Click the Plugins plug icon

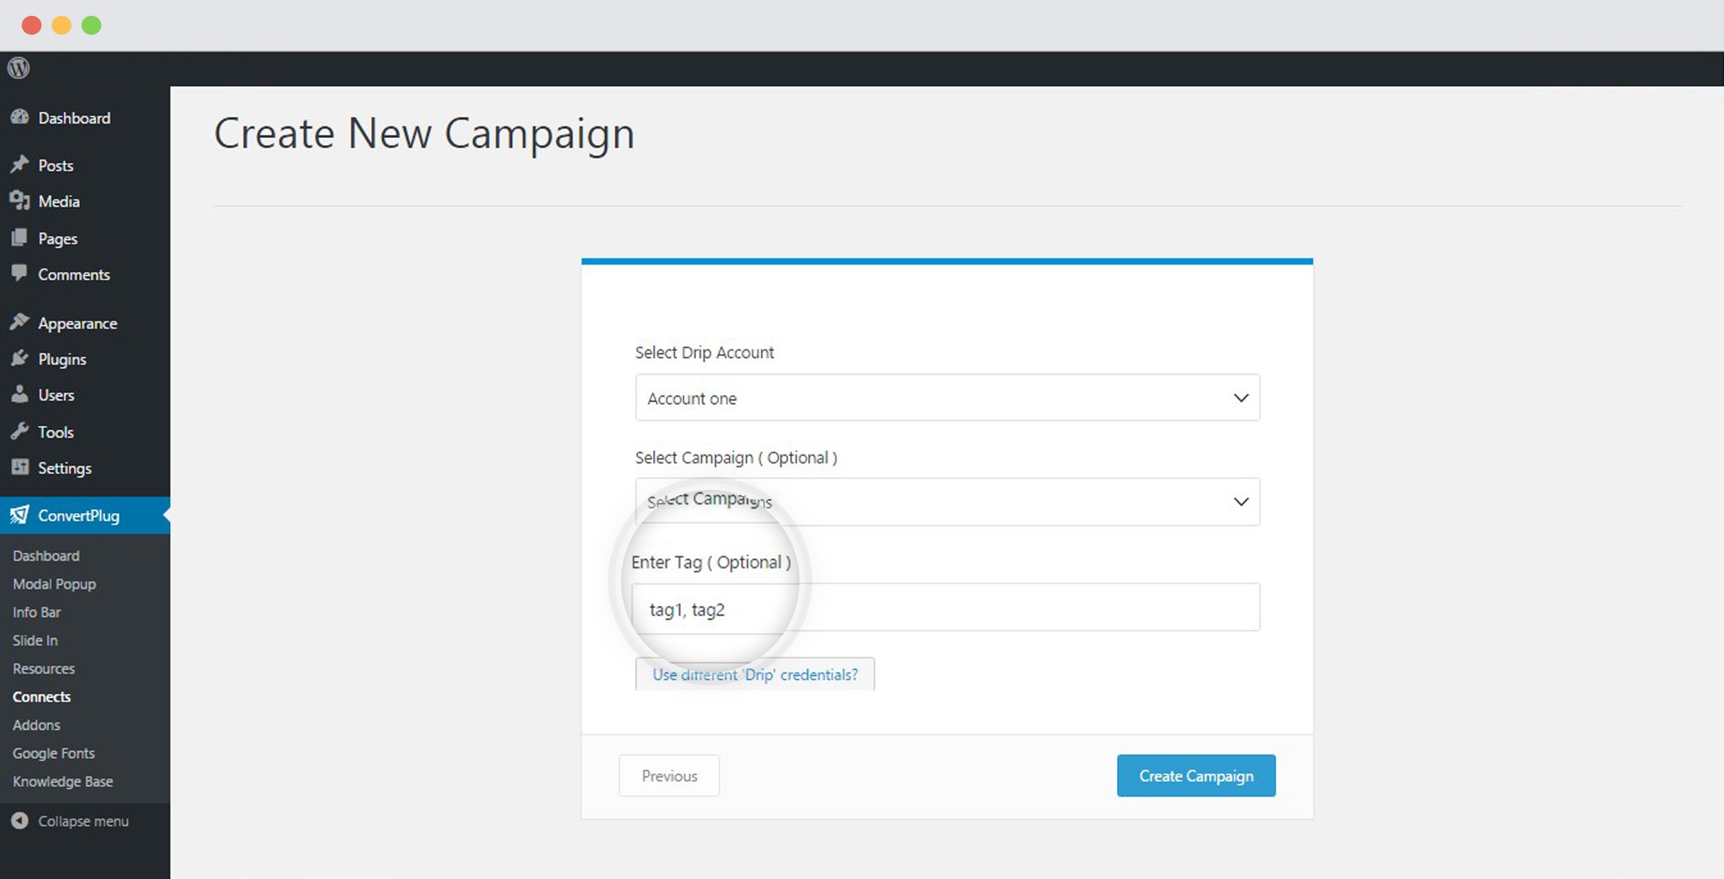(19, 358)
